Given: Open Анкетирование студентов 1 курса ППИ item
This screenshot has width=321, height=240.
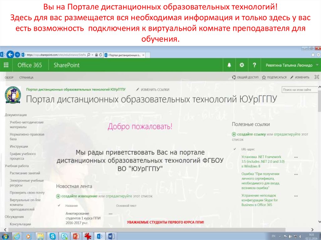Looking at the screenshot, I should pos(83,218).
